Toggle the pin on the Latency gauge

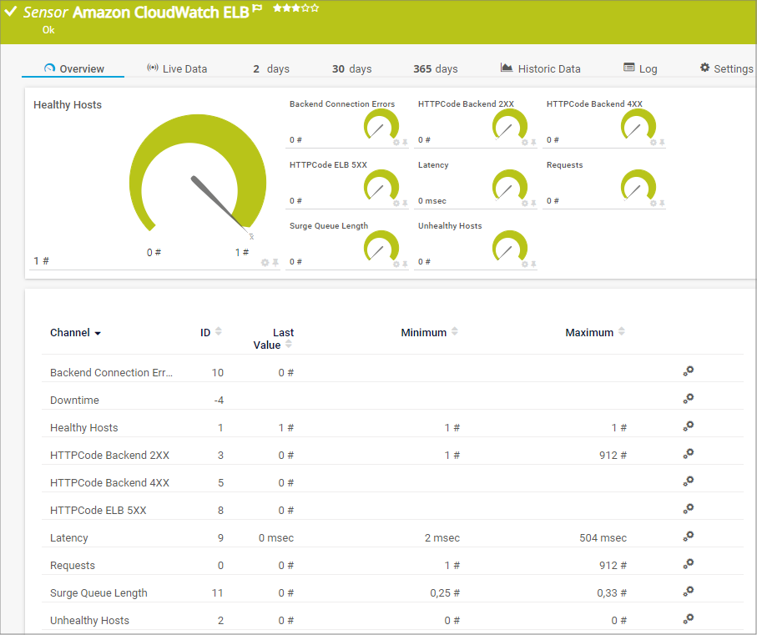click(x=533, y=204)
